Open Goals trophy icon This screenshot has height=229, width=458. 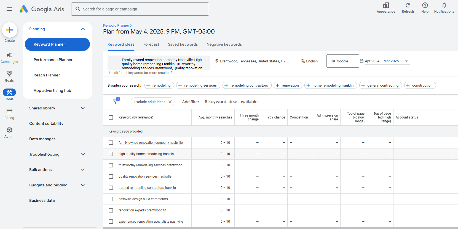point(9,76)
